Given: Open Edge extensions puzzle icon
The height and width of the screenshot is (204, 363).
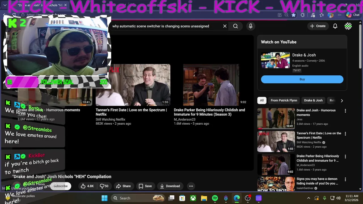Looking at the screenshot, I should [x=303, y=15].
